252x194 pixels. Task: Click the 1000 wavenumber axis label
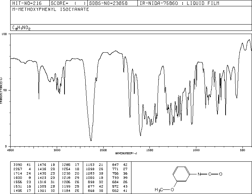[196, 150]
